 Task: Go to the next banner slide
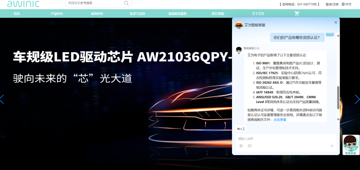[x=357, y=99]
